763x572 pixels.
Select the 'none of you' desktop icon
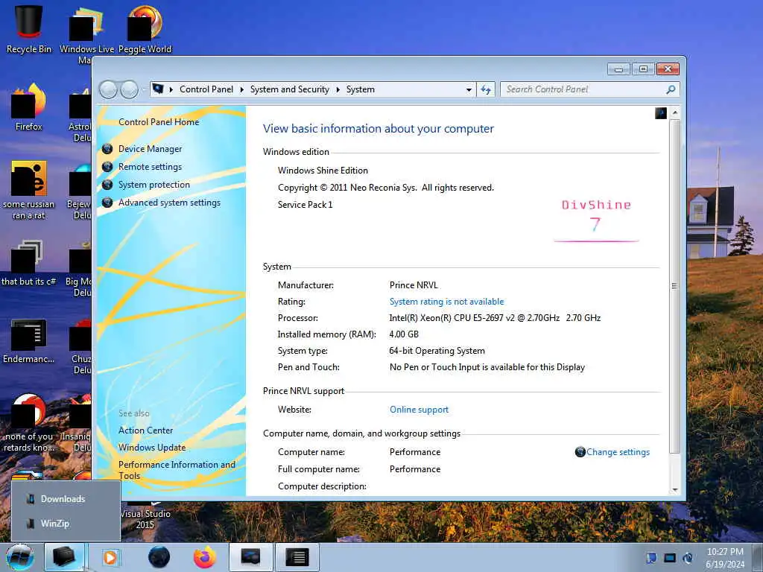[29, 422]
